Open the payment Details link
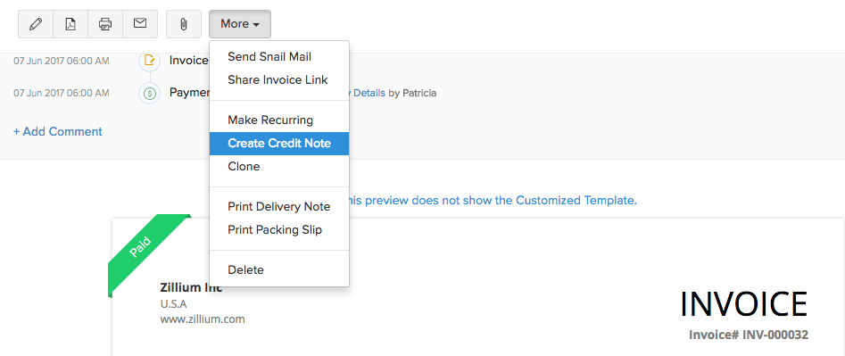The height and width of the screenshot is (356, 845). click(x=368, y=93)
